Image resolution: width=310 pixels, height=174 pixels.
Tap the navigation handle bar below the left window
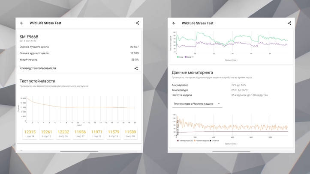click(79, 151)
